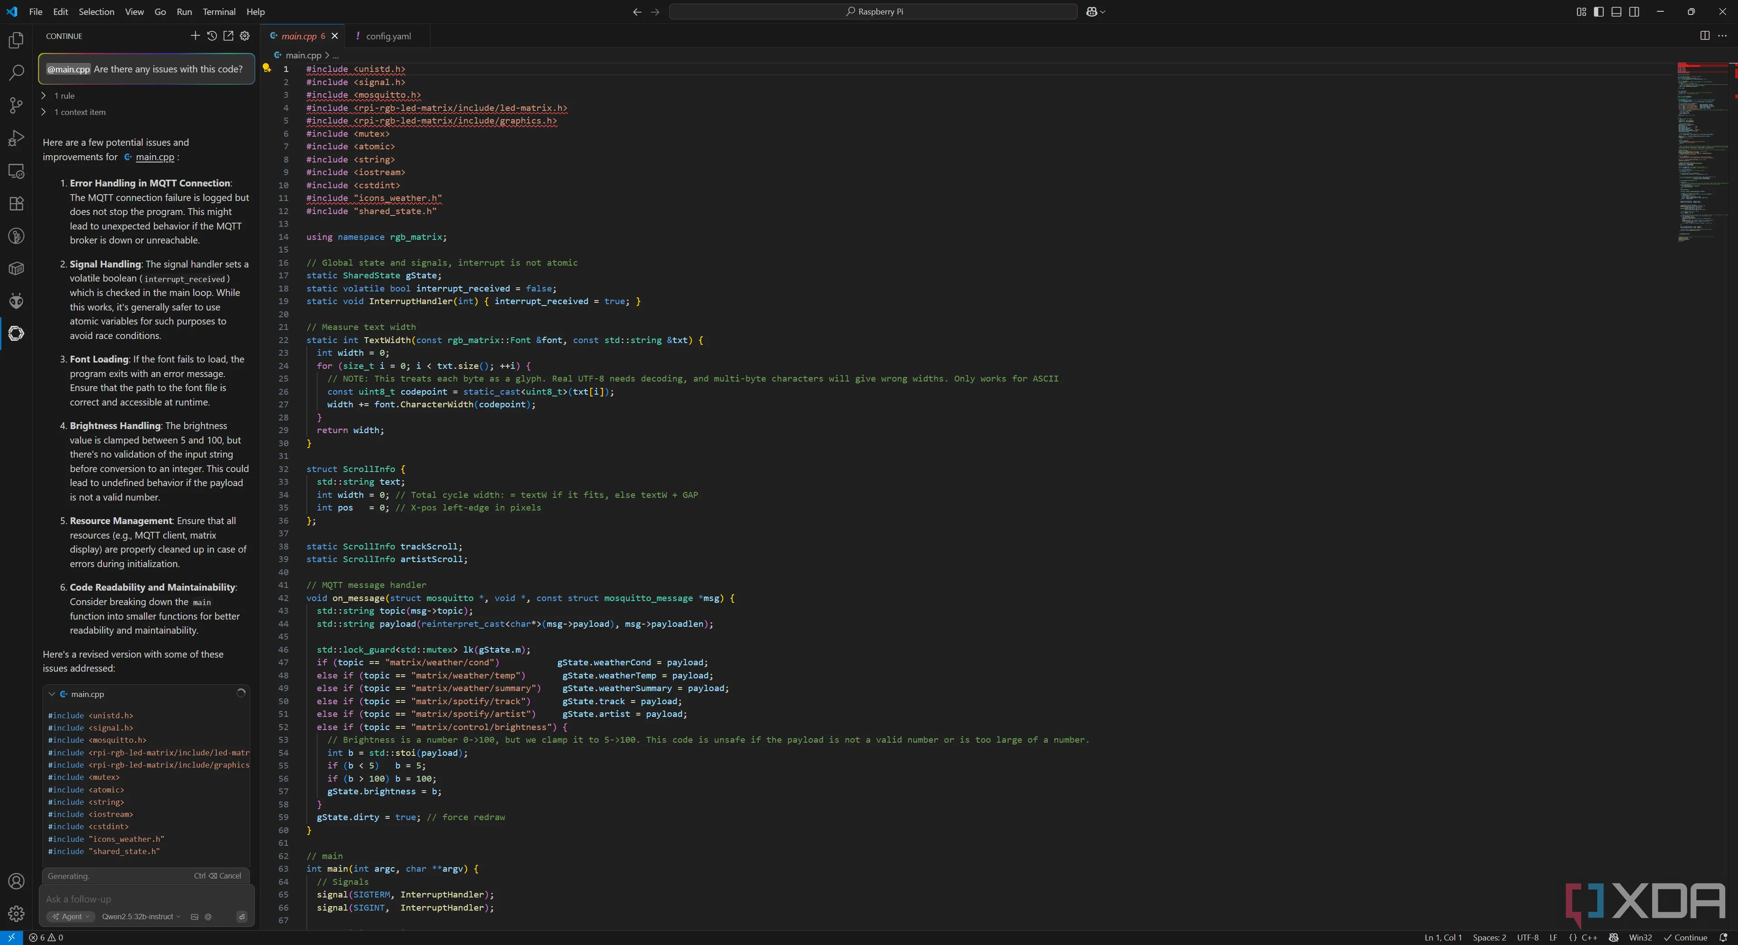
Task: Collapse the main.cpp code block in chat
Action: [52, 694]
